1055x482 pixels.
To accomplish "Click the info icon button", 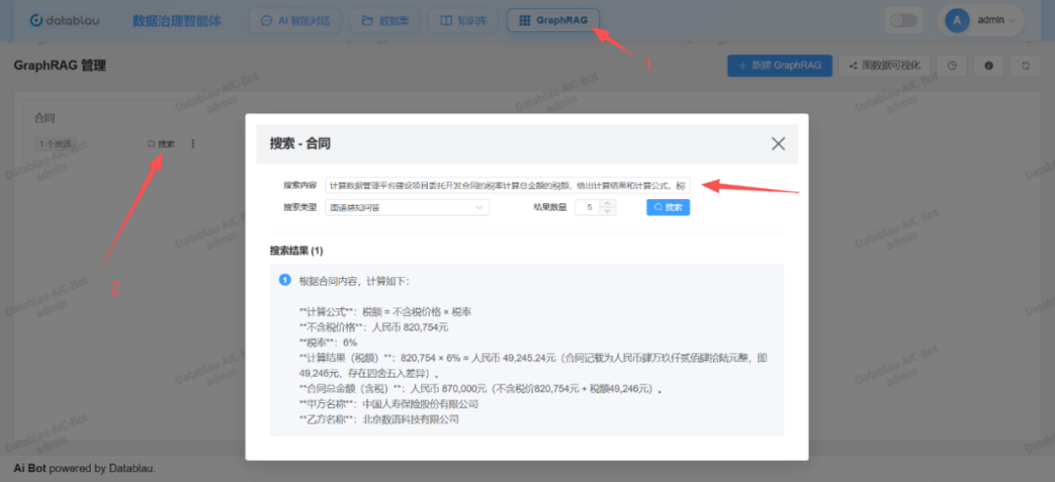I will 989,65.
